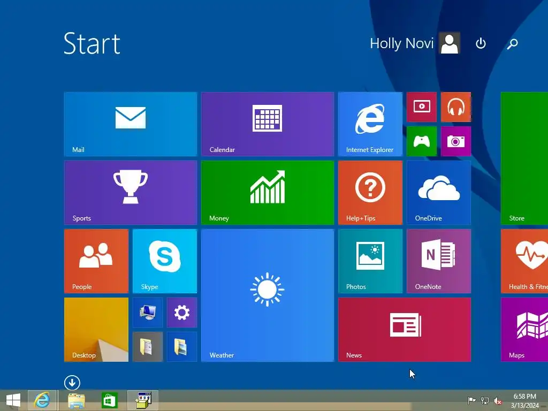Open the People tile

(x=96, y=261)
